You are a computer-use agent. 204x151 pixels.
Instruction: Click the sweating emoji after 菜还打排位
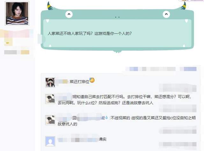pyautogui.click(x=92, y=80)
